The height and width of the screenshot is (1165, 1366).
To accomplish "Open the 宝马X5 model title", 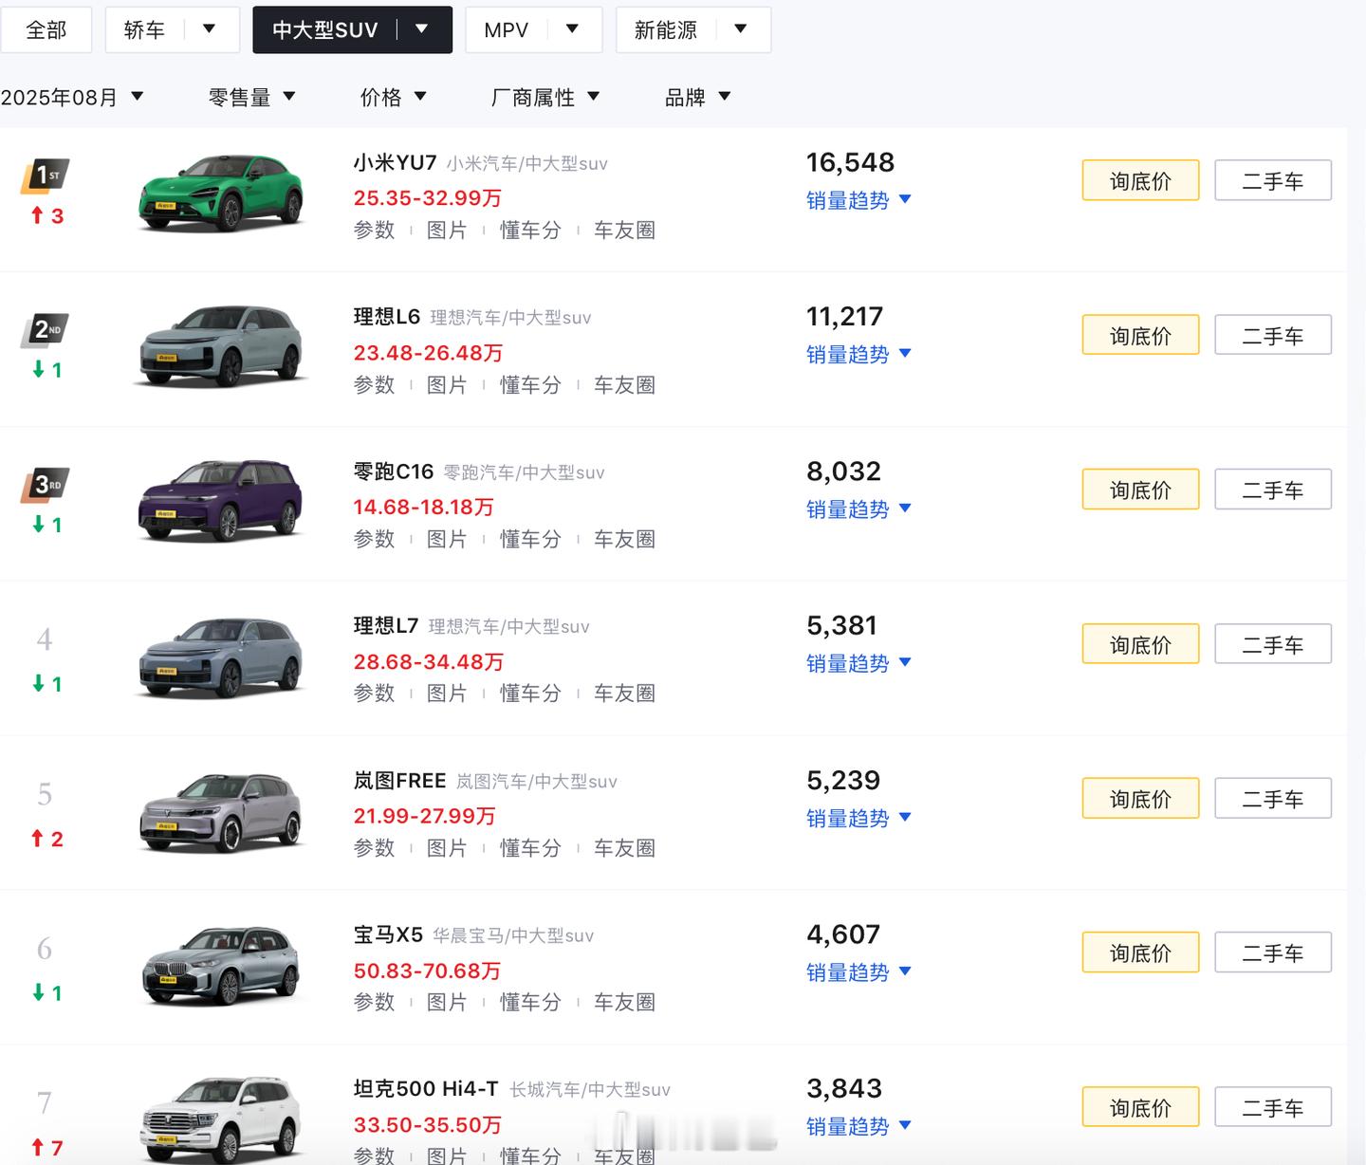I will point(388,935).
